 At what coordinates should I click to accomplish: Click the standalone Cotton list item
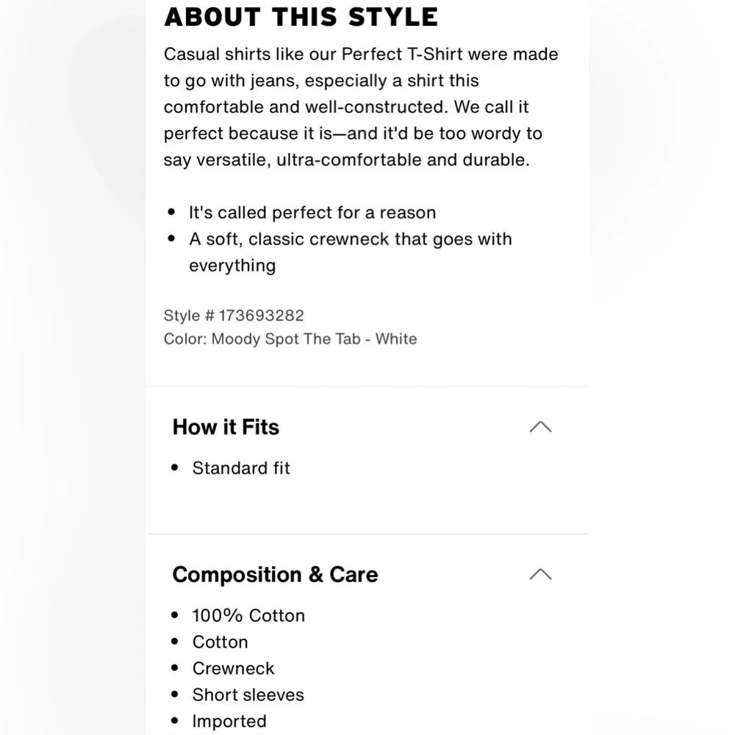coord(220,642)
